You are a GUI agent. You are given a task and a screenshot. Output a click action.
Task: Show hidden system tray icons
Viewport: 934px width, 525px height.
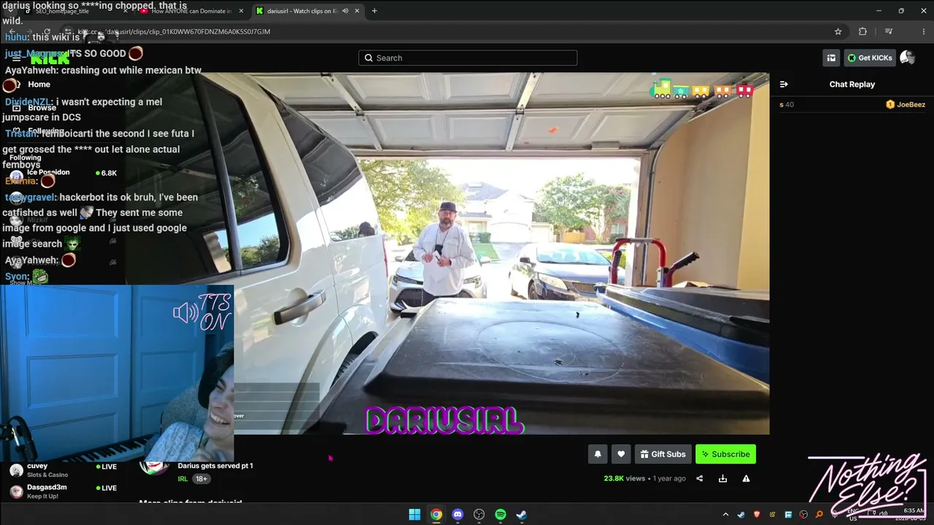coord(725,515)
